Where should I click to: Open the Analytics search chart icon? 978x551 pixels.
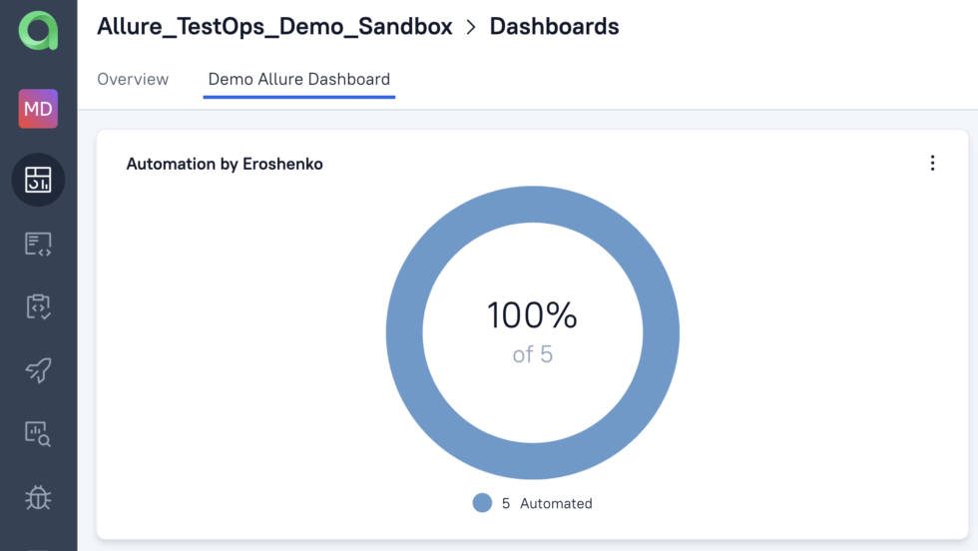coord(38,433)
